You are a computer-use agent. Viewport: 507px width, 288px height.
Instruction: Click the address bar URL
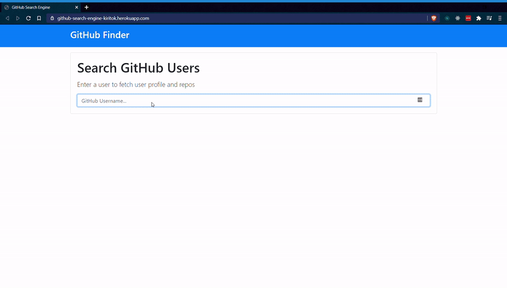103,19
